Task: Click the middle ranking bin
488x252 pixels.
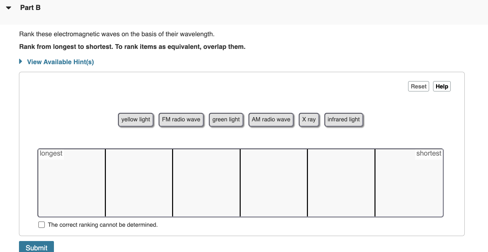Action: (x=206, y=183)
